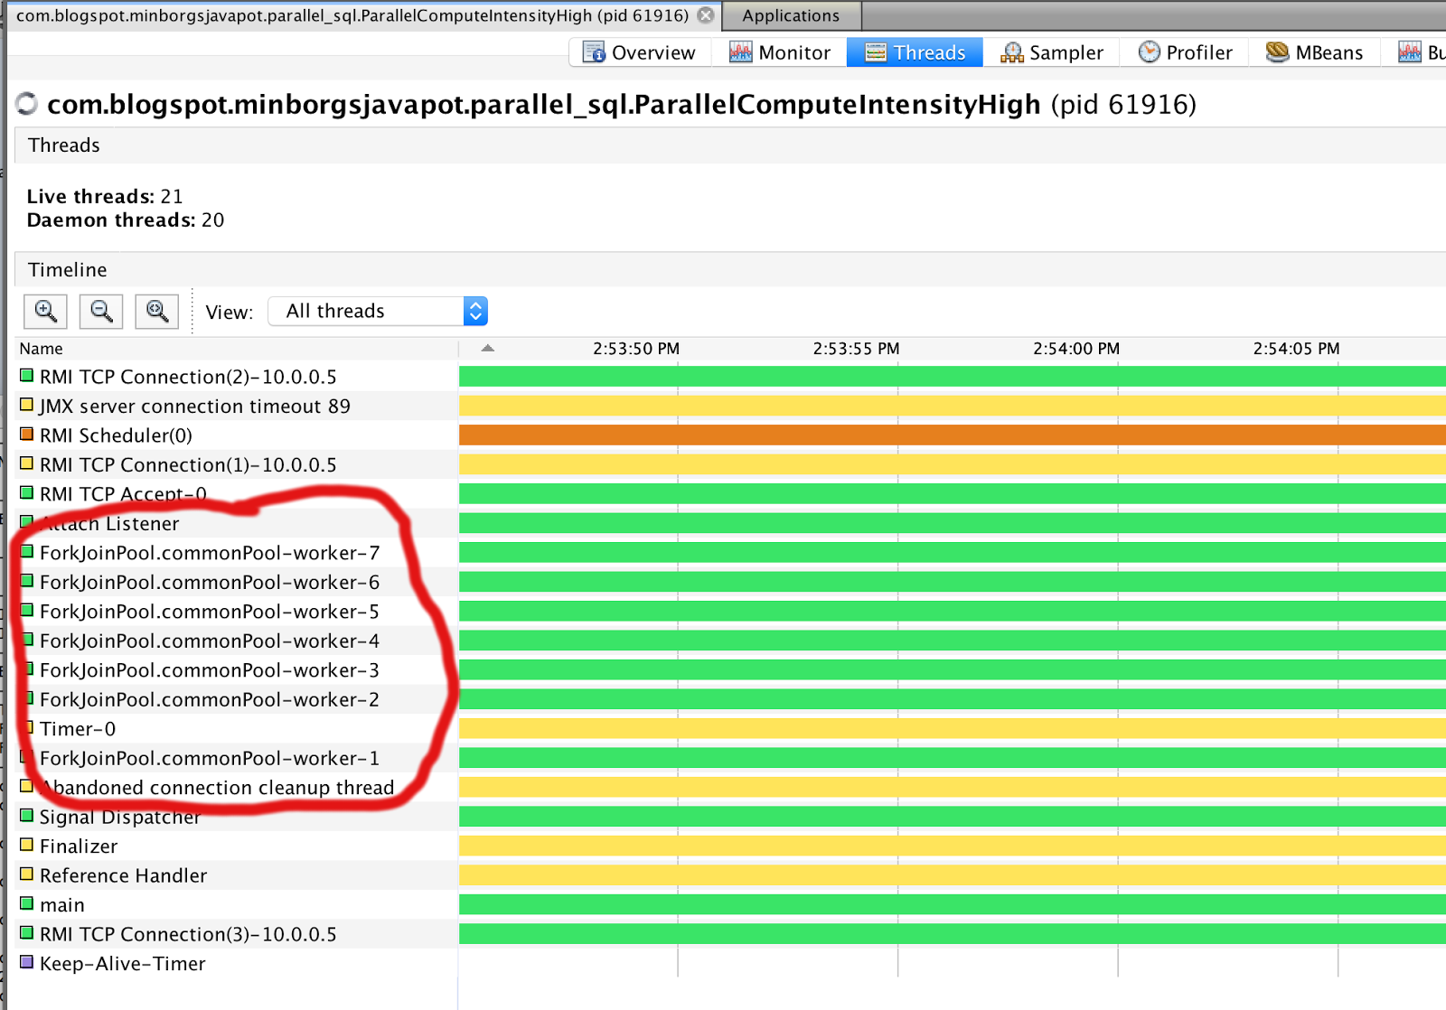The image size is (1446, 1010).
Task: Open the Profiler tab
Action: click(1186, 52)
